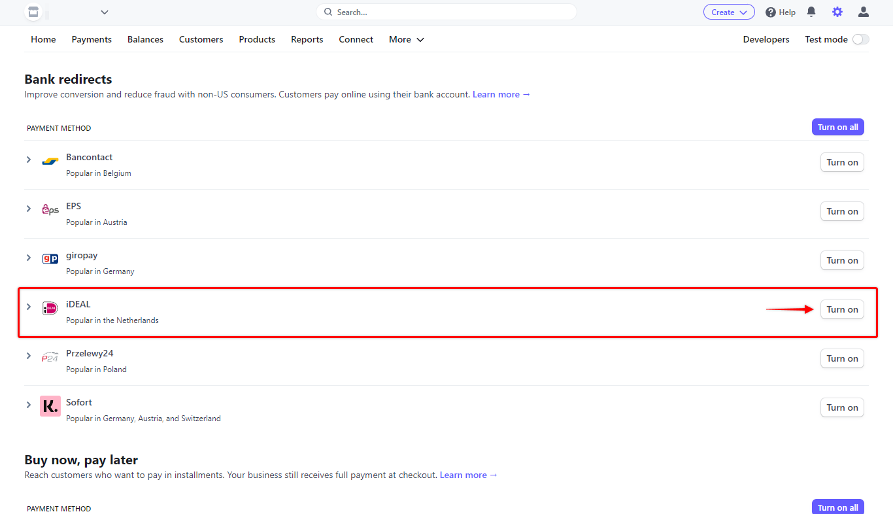893x514 pixels.
Task: Open the account switcher chevron
Action: point(105,12)
